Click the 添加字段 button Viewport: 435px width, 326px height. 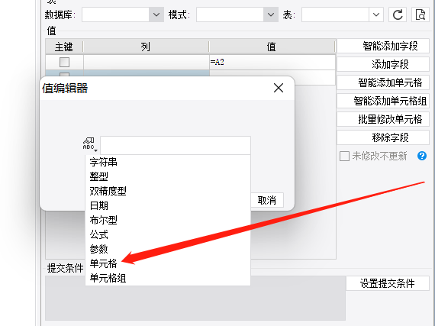[x=383, y=64]
